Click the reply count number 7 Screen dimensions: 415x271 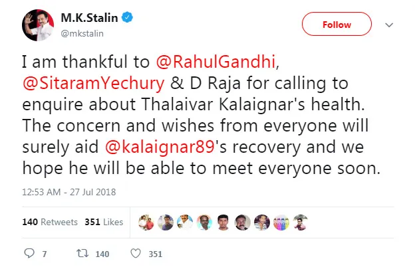pos(45,254)
